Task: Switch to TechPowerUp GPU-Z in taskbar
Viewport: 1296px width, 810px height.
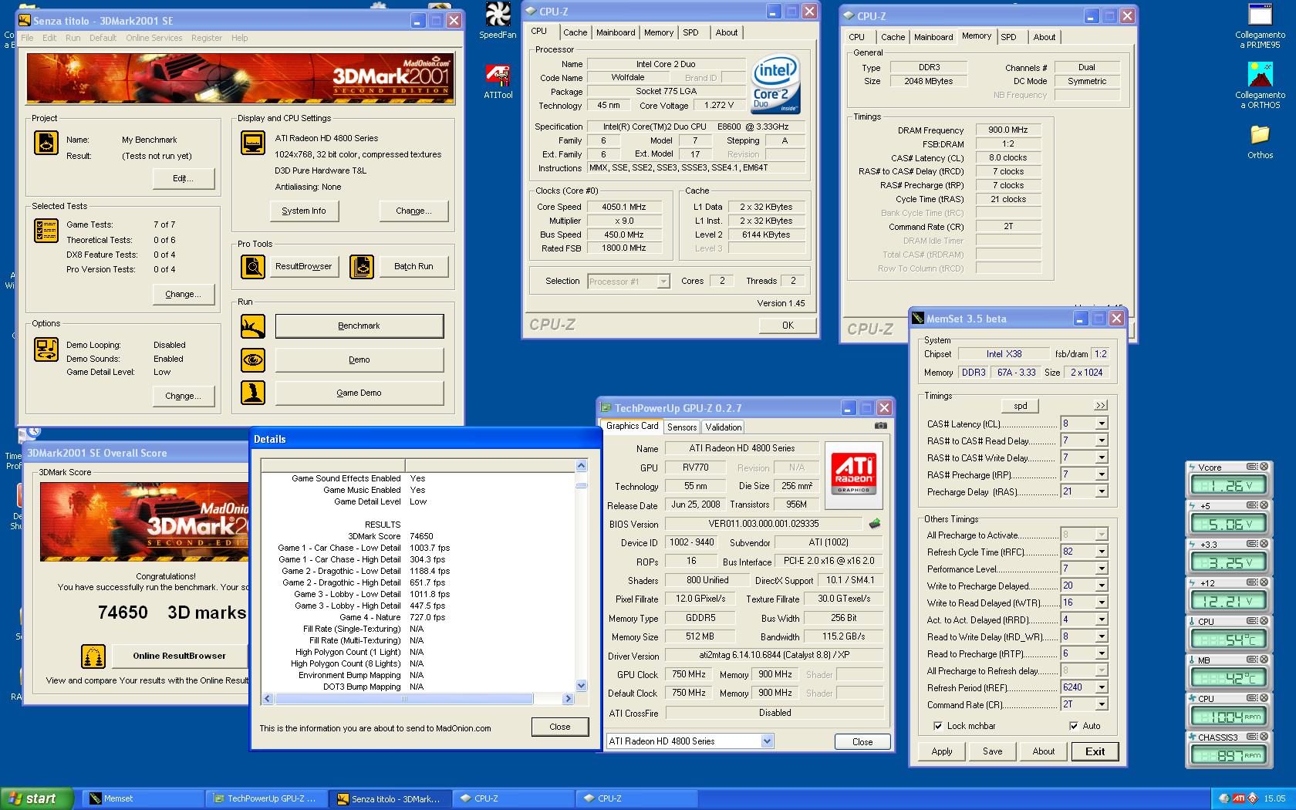Action: click(268, 798)
